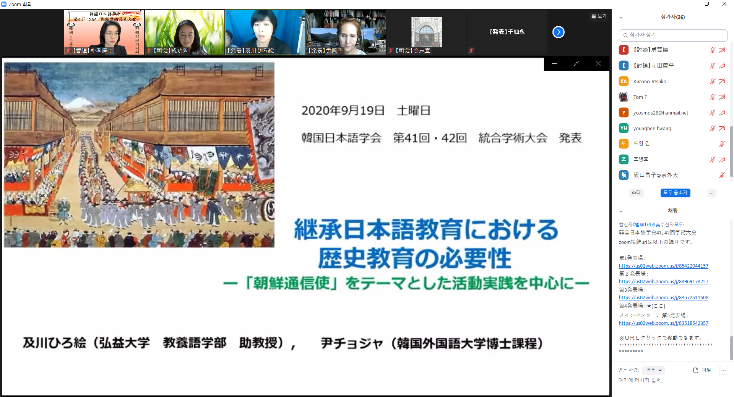Viewport: 734px width, 397px height.
Task: Click the 보기 view button above video strip
Action: click(x=599, y=16)
